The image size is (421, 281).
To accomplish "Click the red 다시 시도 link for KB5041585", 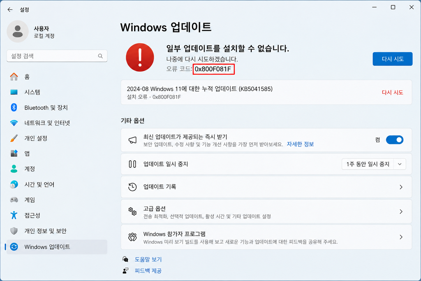I will pos(392,93).
